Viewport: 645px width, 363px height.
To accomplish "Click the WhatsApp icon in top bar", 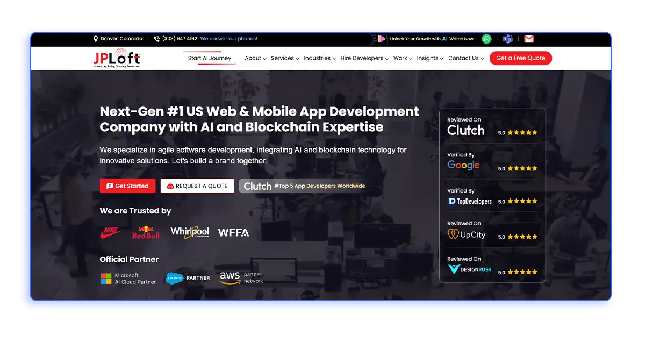I will [486, 39].
